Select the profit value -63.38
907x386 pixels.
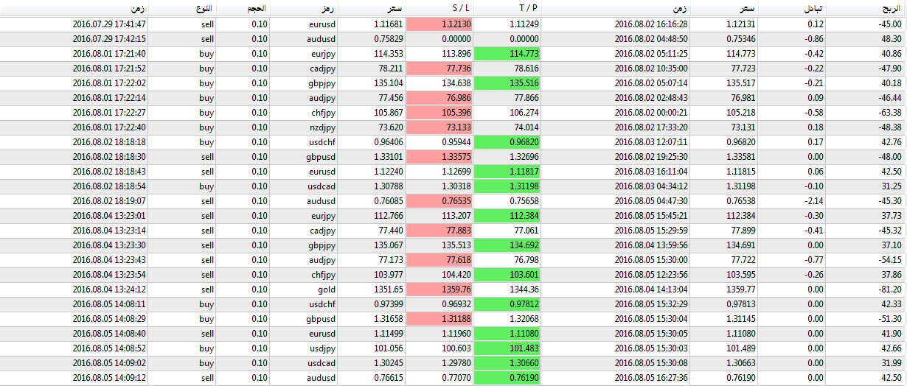click(889, 112)
